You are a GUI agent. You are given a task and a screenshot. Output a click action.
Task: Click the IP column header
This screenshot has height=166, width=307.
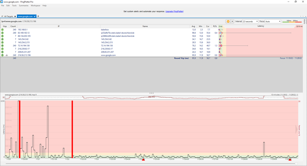coord(58,26)
